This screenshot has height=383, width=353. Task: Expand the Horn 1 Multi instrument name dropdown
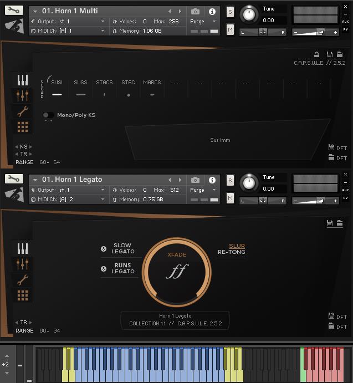35,11
